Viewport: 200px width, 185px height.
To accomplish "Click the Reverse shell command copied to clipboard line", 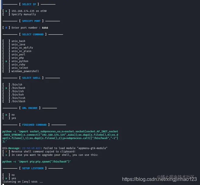I will point(39,152).
